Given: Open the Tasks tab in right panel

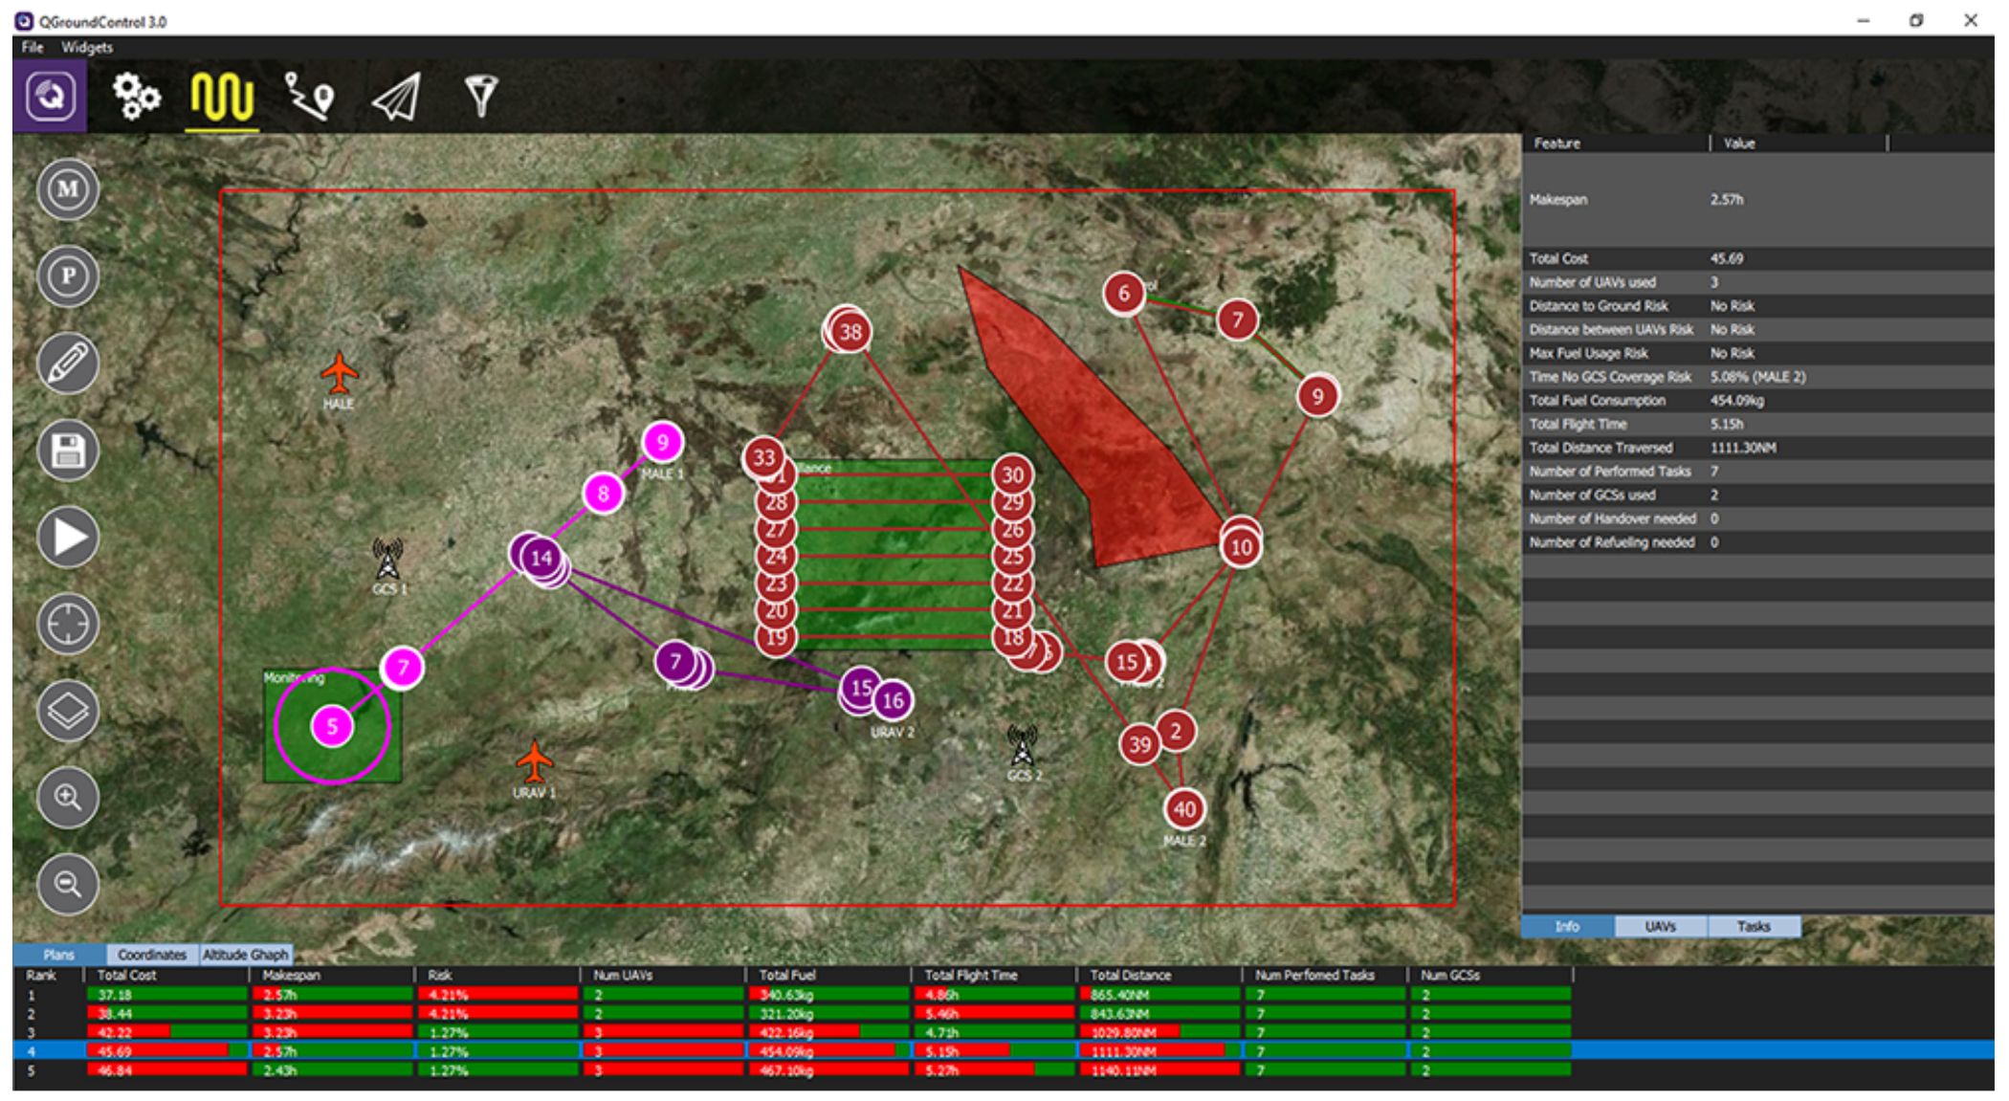Looking at the screenshot, I should [x=1753, y=926].
